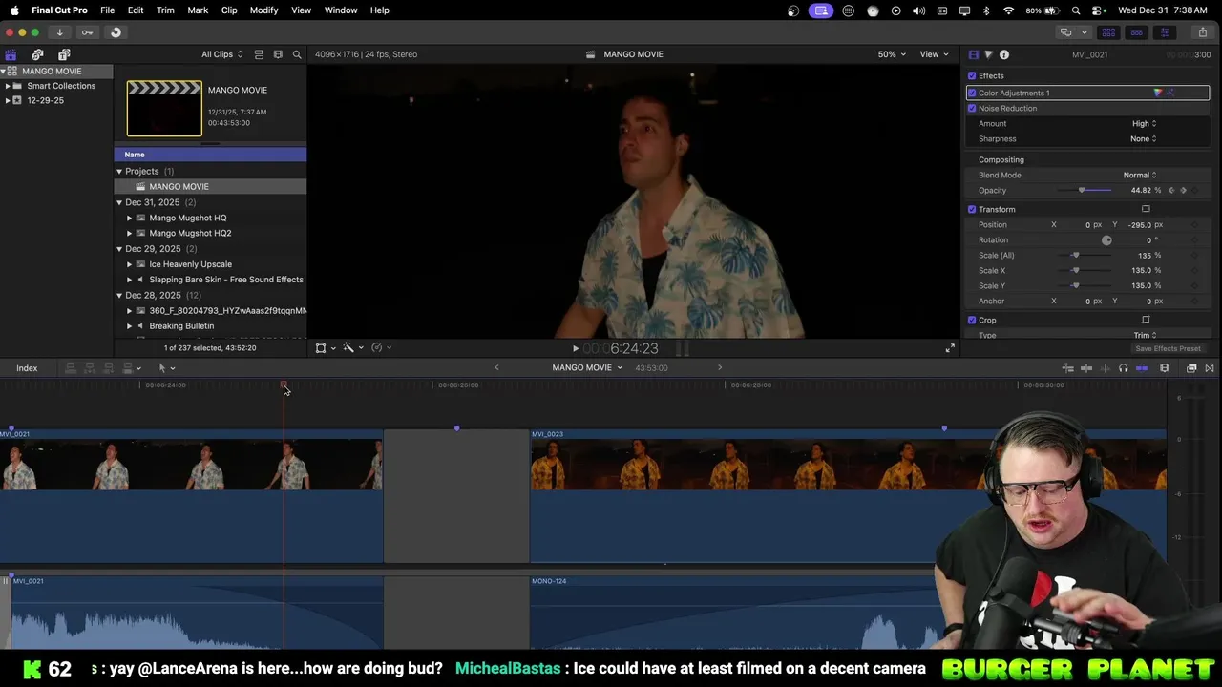Click the Share export icon
1222x687 pixels.
[x=1202, y=32]
